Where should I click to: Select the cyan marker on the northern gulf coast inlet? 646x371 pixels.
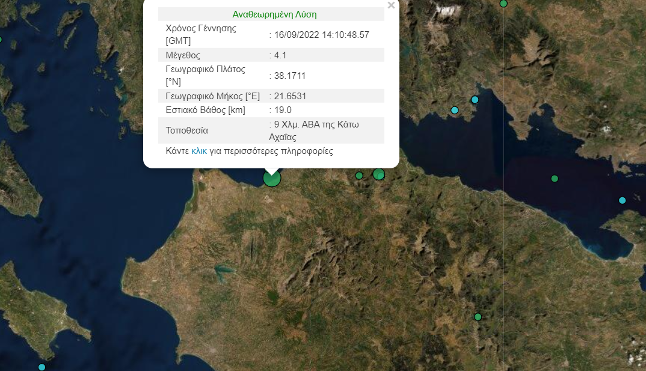pyautogui.click(x=475, y=100)
